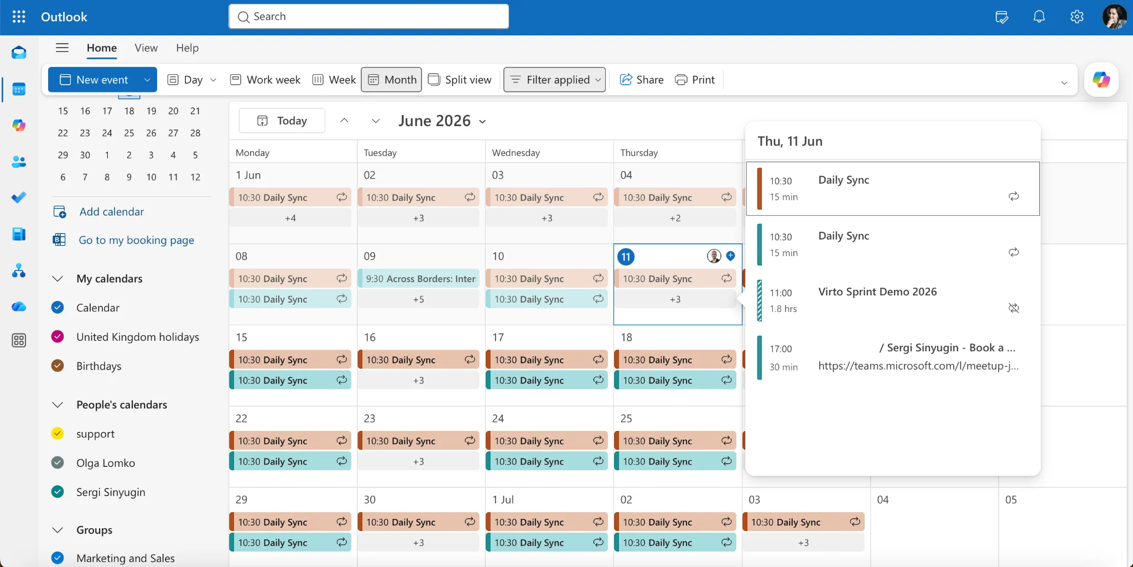Open Copilot in the left rail

click(x=19, y=126)
